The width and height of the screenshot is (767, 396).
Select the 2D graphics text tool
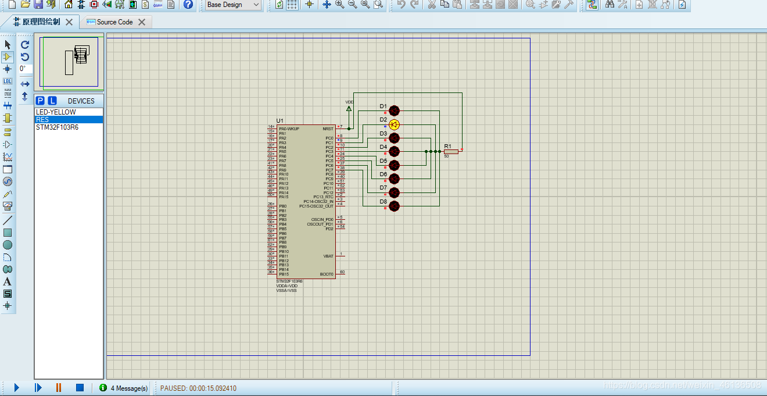tap(8, 281)
